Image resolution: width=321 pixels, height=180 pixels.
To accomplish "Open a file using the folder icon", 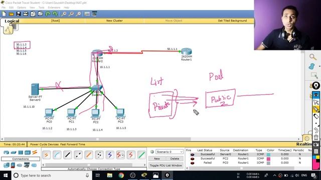I will click(x=11, y=14).
